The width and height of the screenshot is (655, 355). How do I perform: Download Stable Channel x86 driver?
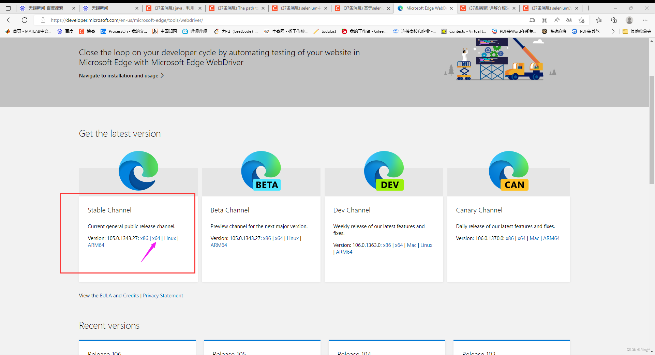click(144, 238)
